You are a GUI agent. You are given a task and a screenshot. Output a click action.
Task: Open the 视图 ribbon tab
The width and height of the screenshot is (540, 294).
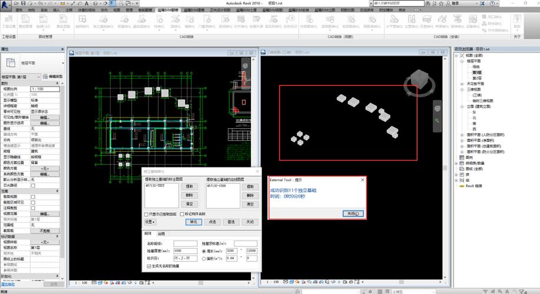coord(117,10)
